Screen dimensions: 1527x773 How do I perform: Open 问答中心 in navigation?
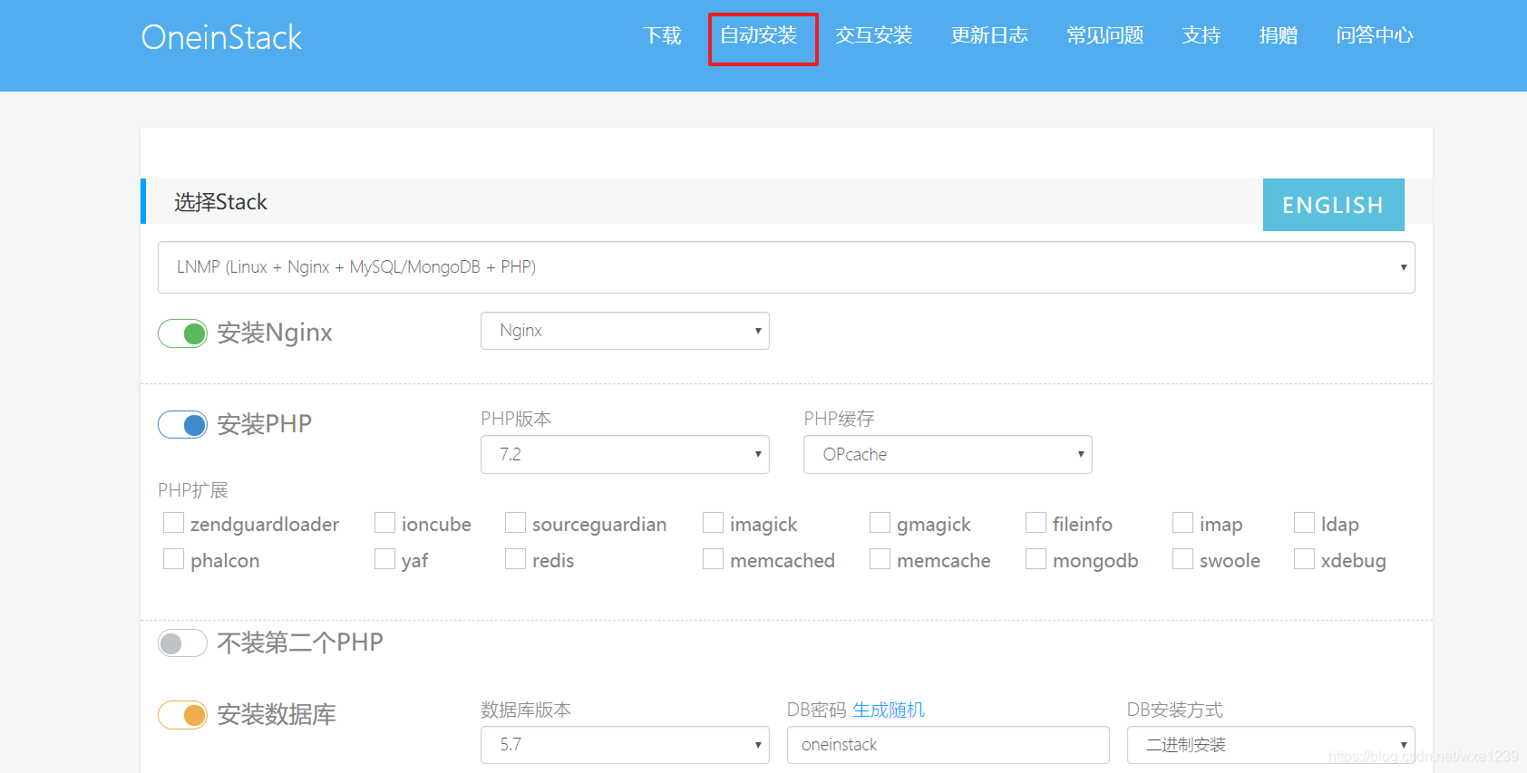pos(1375,35)
